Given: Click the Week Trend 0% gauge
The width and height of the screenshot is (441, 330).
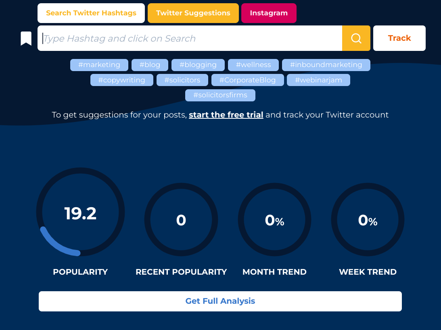Looking at the screenshot, I should pos(368,220).
